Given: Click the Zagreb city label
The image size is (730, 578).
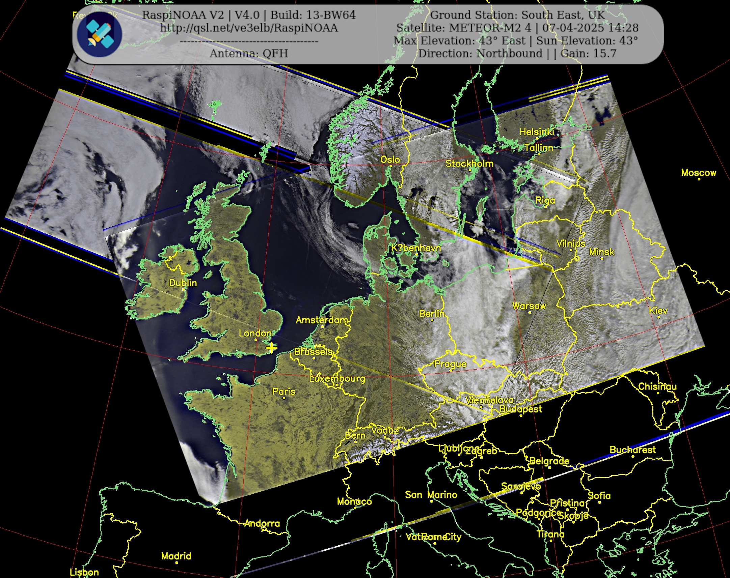Looking at the screenshot, I should click(x=482, y=451).
